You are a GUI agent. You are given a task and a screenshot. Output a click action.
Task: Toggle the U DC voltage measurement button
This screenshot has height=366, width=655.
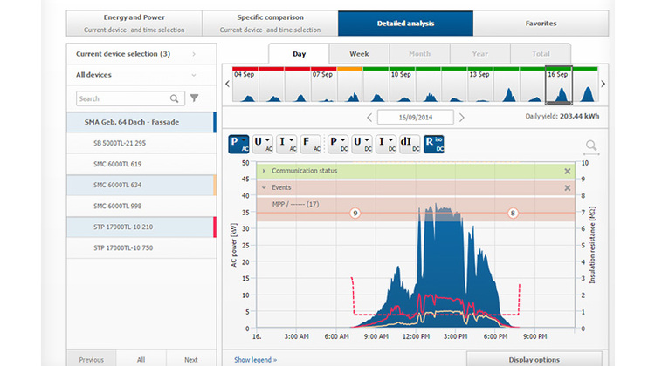[362, 144]
